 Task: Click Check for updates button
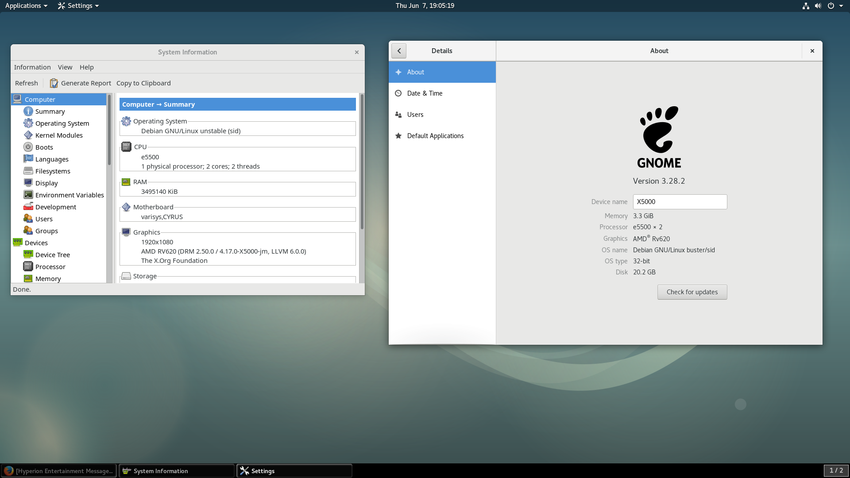click(692, 292)
